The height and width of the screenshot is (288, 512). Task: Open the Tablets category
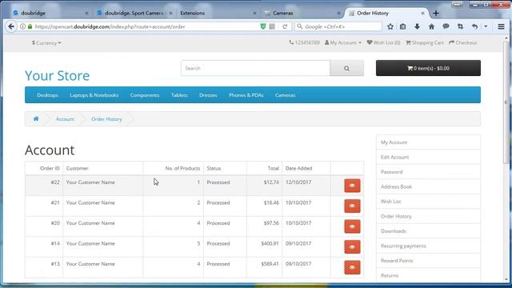coord(179,95)
